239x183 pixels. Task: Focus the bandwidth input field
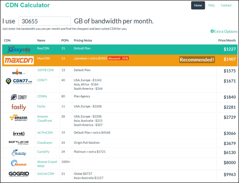44,21
